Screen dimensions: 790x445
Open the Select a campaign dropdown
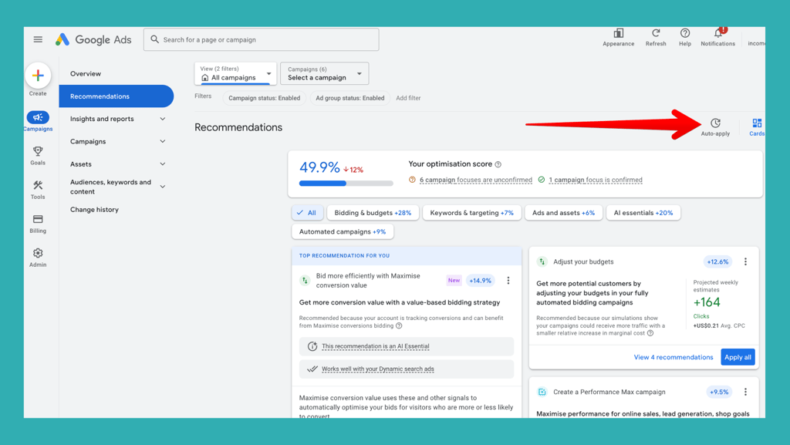tap(325, 73)
